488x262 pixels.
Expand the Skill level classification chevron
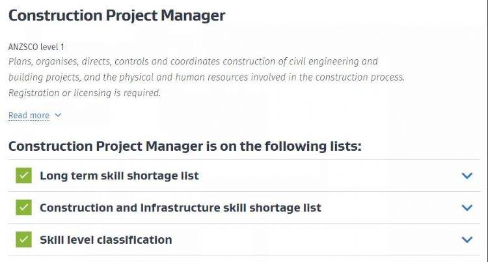[467, 240]
